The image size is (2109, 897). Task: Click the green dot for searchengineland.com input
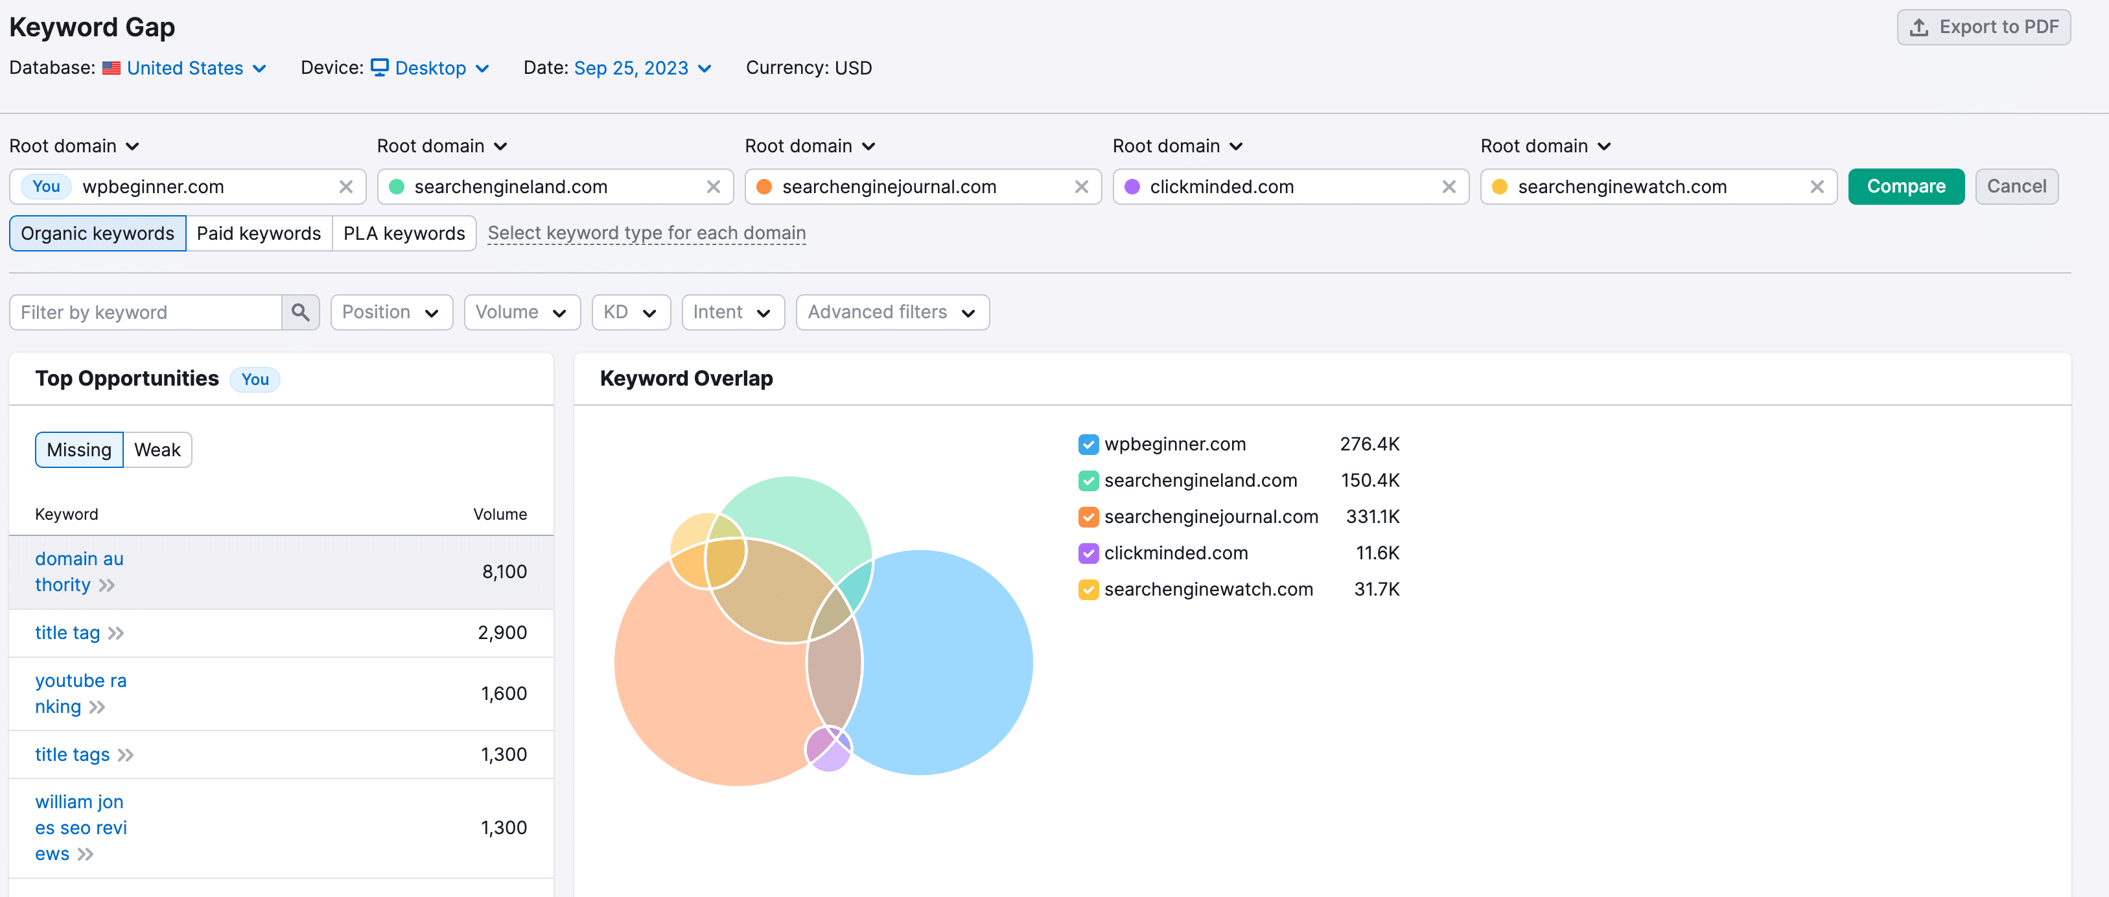397,187
